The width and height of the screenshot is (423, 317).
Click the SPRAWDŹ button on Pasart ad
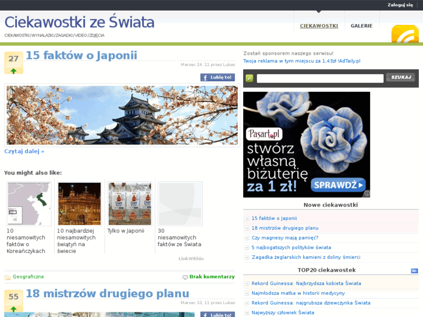338,185
